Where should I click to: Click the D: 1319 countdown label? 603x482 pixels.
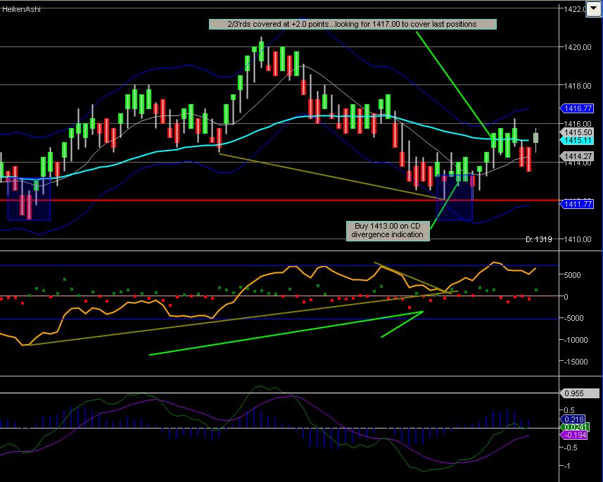538,239
